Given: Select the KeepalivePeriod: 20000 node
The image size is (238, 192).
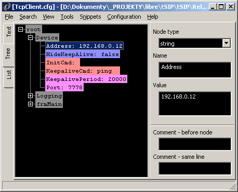Looking at the screenshot, I should 86,79.
